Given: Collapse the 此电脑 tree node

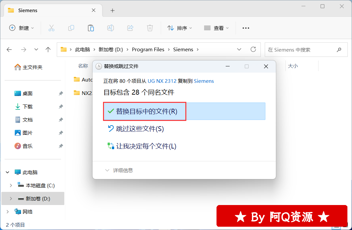Looking at the screenshot, I should point(8,172).
